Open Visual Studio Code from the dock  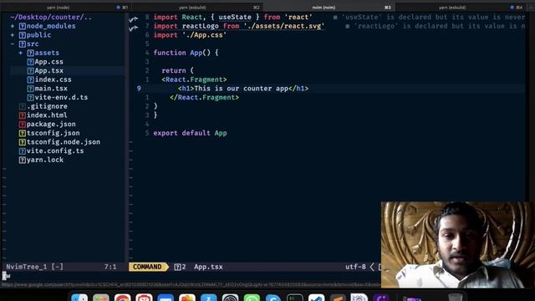(316, 298)
